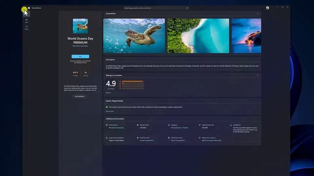Click Report this app to Microsoft
Screen dimensions: 314x176
click(211, 140)
